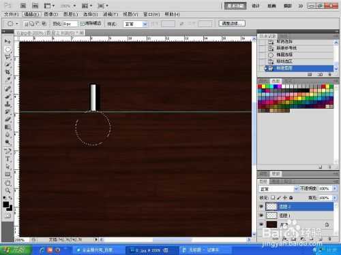This screenshot has height=255, width=341.
Task: Select the Magic Wand tool
Action: tap(8, 65)
